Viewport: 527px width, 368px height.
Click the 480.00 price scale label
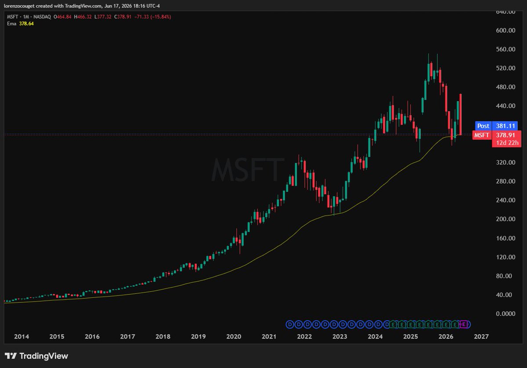pyautogui.click(x=505, y=87)
